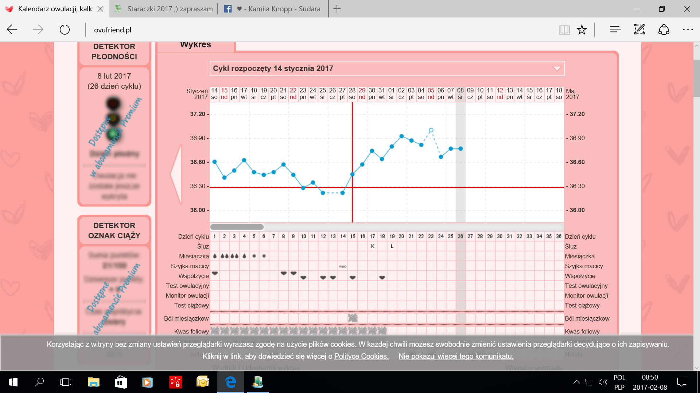
Task: Open Make a Web Note icon
Action: pos(639,29)
